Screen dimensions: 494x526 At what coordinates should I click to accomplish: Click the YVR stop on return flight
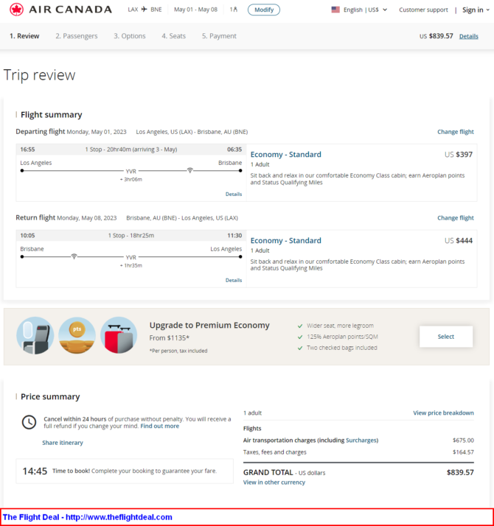point(131,258)
